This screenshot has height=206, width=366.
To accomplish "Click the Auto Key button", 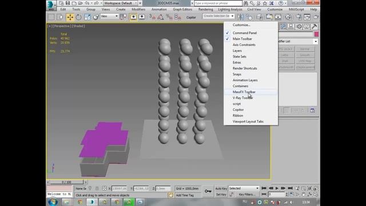I will (x=221, y=188).
